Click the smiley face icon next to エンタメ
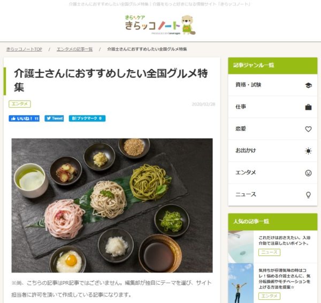Screen dimensions: 321x303 coord(308,173)
